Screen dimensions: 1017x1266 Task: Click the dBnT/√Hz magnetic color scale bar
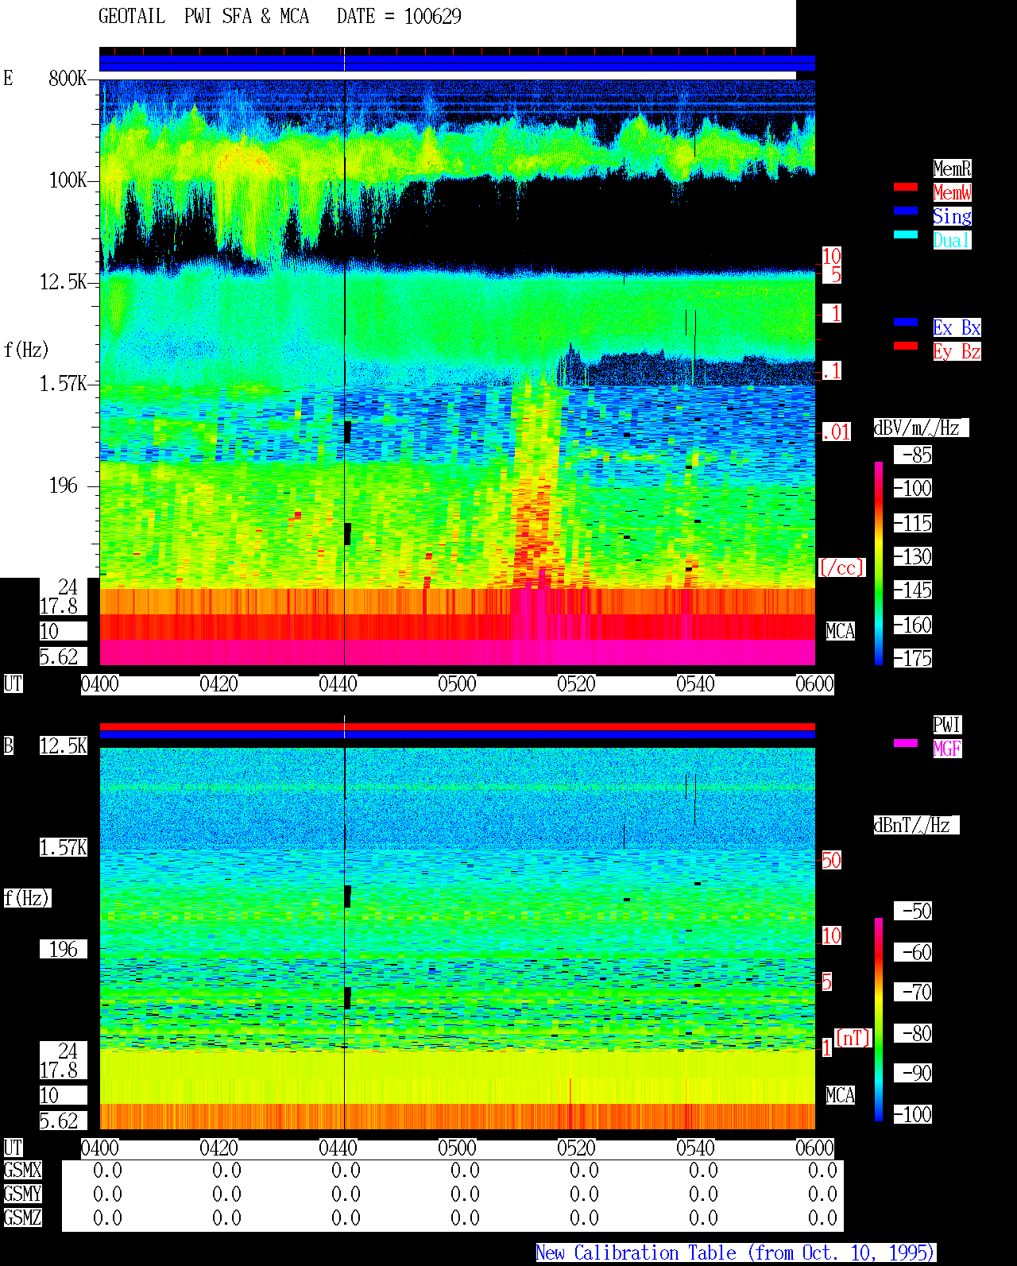click(x=879, y=1020)
